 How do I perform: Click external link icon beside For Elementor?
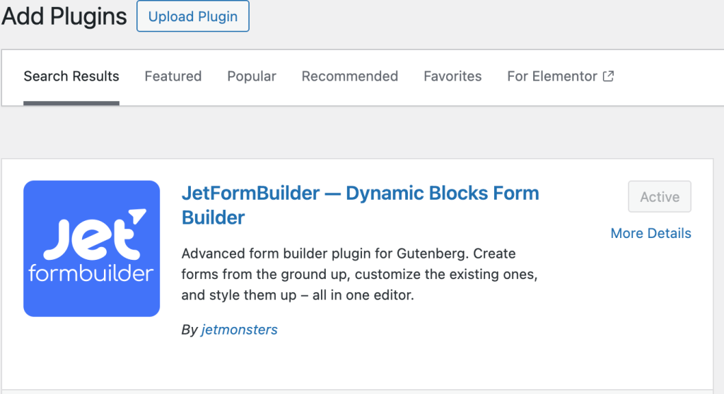point(609,76)
